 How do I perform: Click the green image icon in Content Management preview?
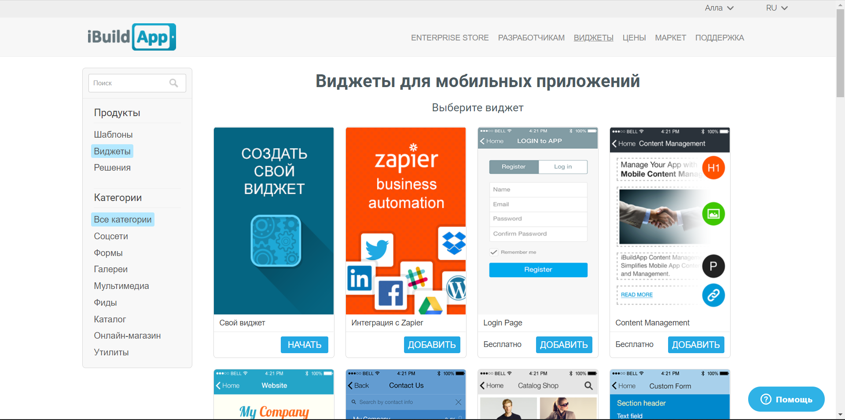tap(713, 214)
